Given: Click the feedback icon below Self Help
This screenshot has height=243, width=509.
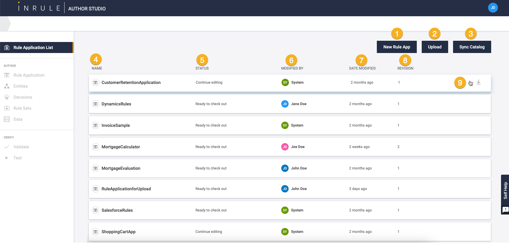Looking at the screenshot, I should (x=505, y=210).
